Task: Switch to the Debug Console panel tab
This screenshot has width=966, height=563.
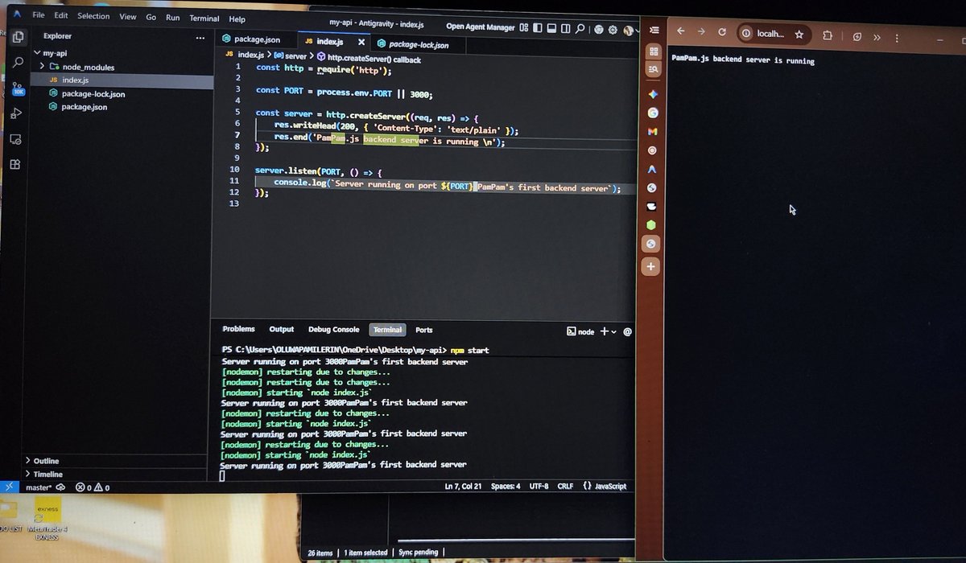Action: coord(334,330)
